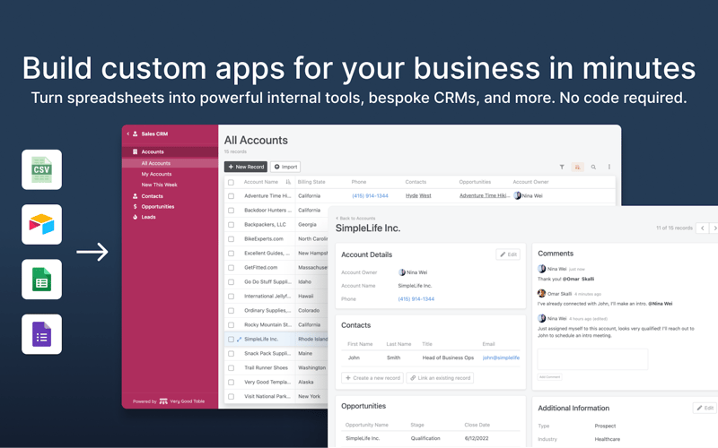Select All Accounts view in sidebar
The height and width of the screenshot is (448, 718).
(x=170, y=163)
